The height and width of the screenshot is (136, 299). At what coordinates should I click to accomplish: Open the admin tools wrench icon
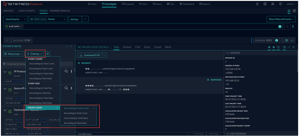click(x=273, y=4)
